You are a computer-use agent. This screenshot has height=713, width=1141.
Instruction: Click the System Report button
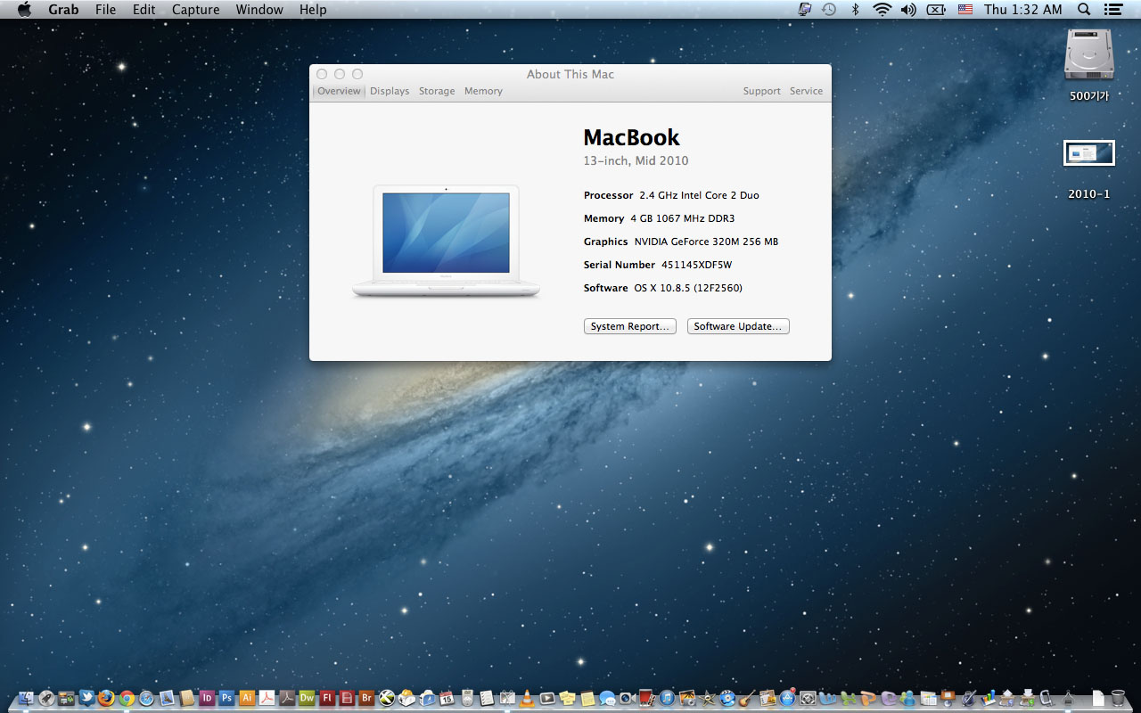pyautogui.click(x=629, y=326)
